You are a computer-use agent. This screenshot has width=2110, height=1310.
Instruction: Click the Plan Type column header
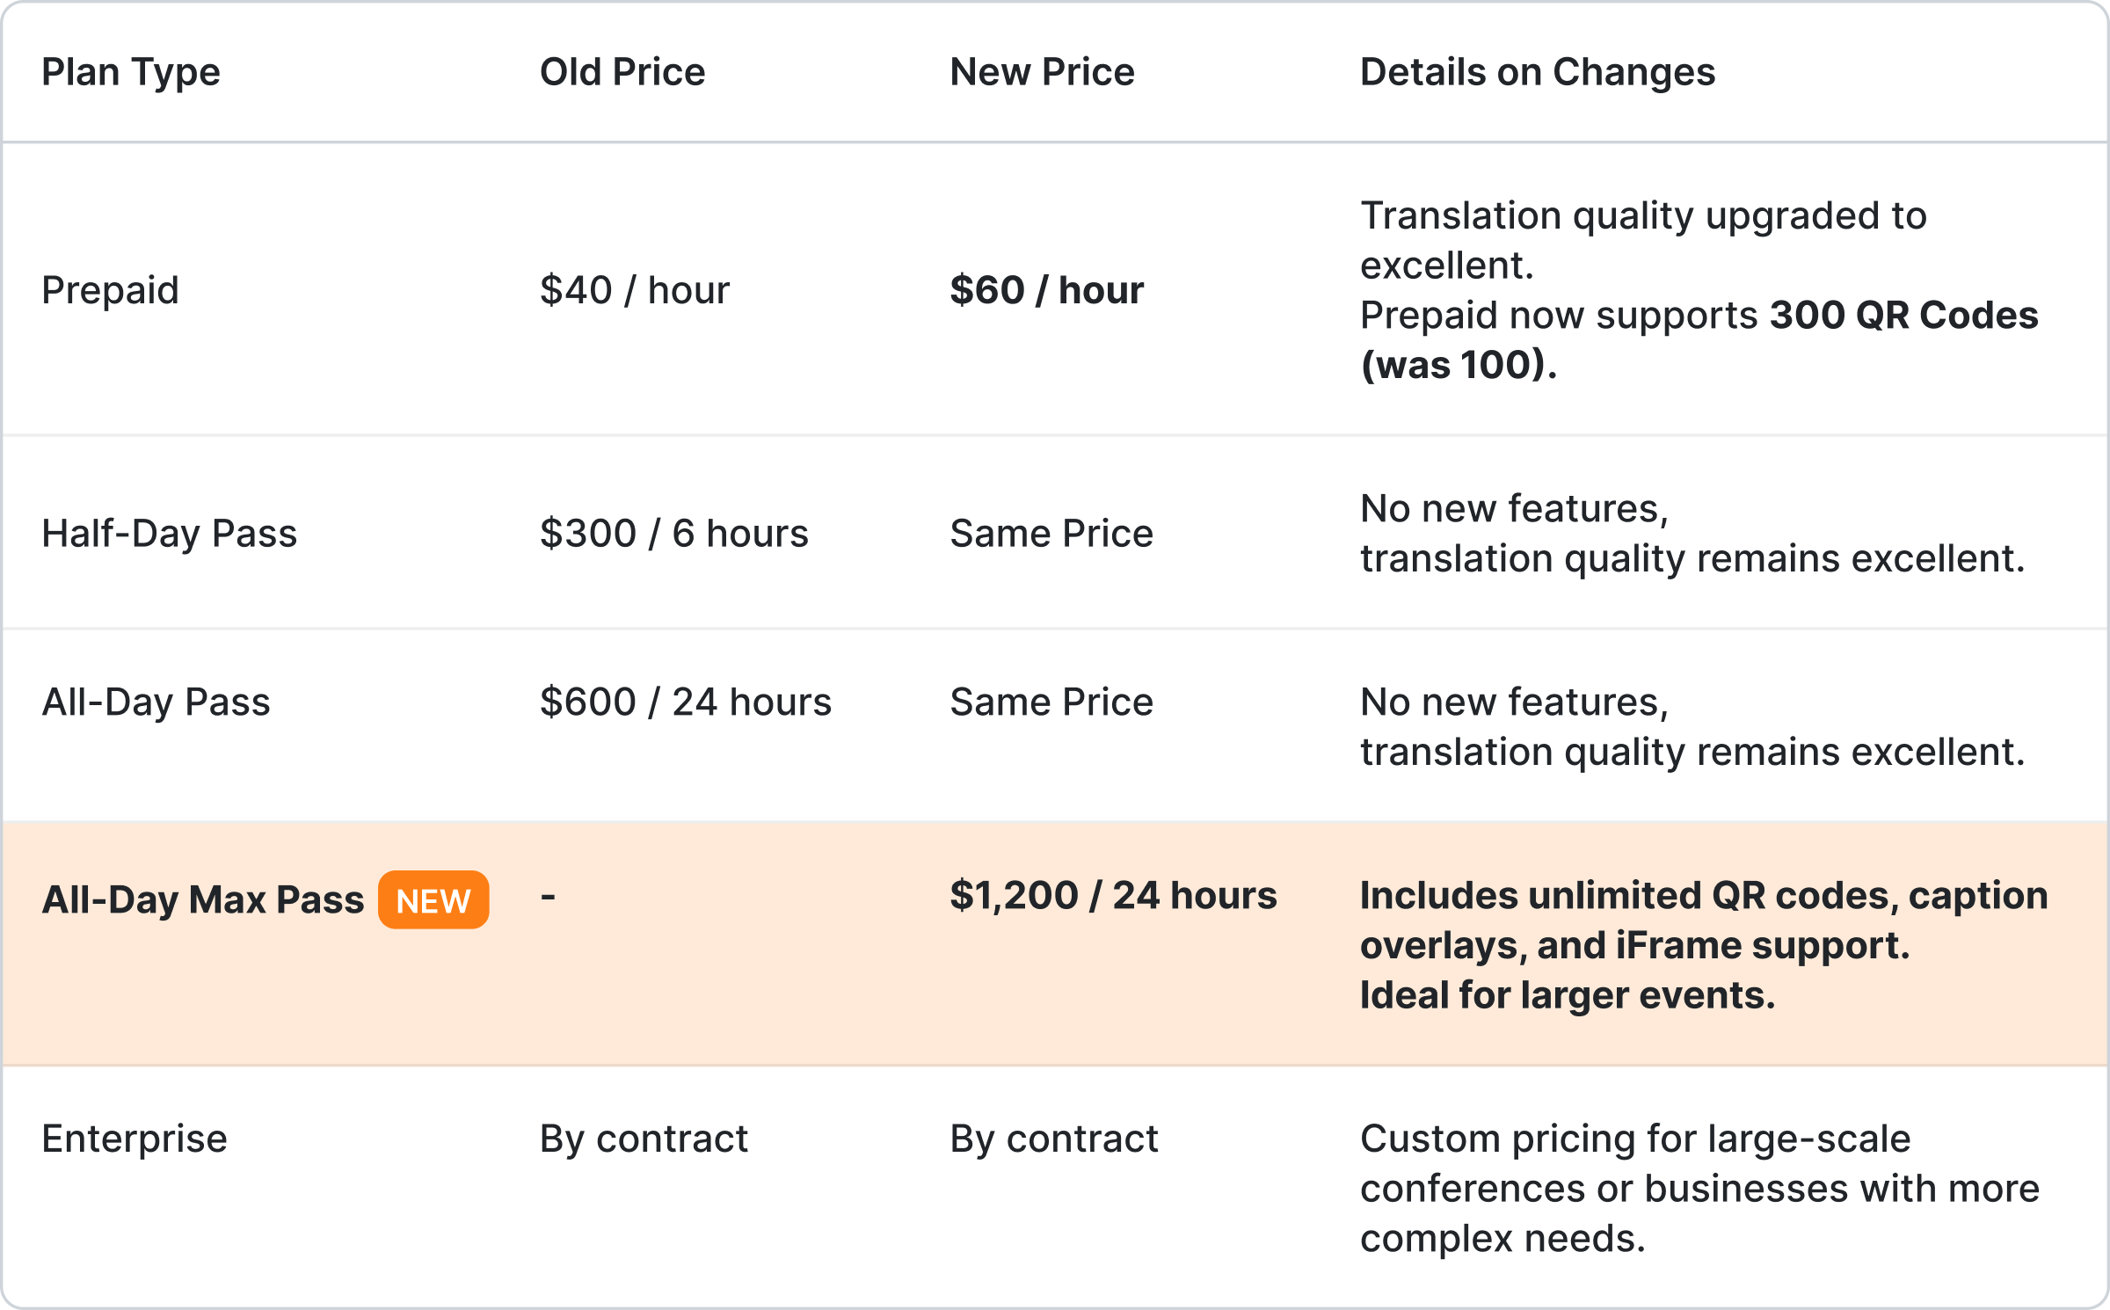click(x=131, y=72)
